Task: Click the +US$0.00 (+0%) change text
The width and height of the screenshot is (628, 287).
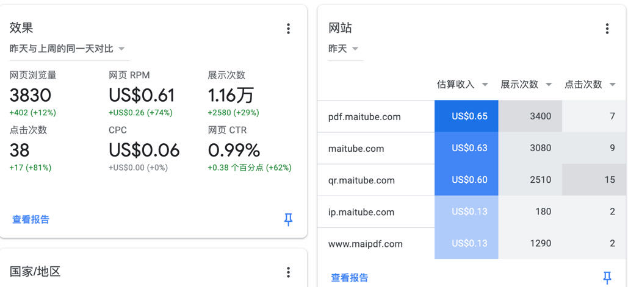Action: click(x=138, y=168)
